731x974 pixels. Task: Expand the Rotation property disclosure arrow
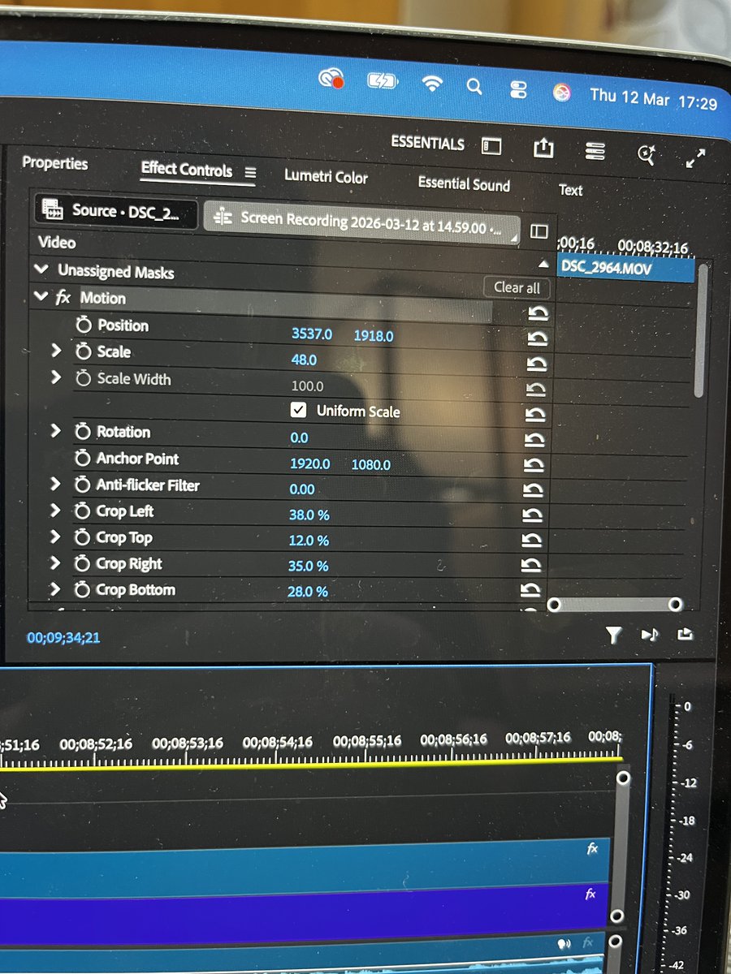(x=56, y=432)
